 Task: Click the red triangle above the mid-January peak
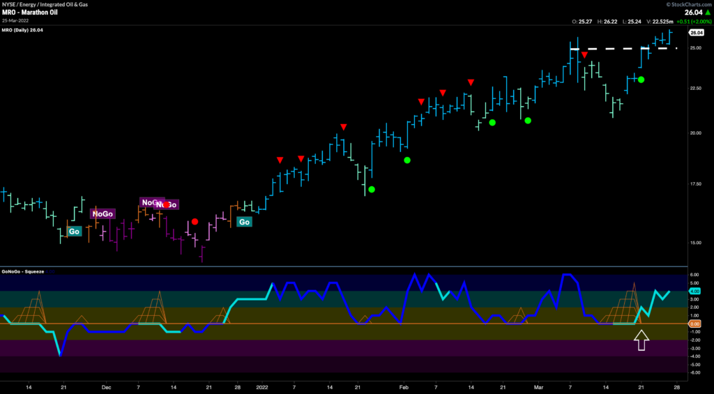pos(344,127)
